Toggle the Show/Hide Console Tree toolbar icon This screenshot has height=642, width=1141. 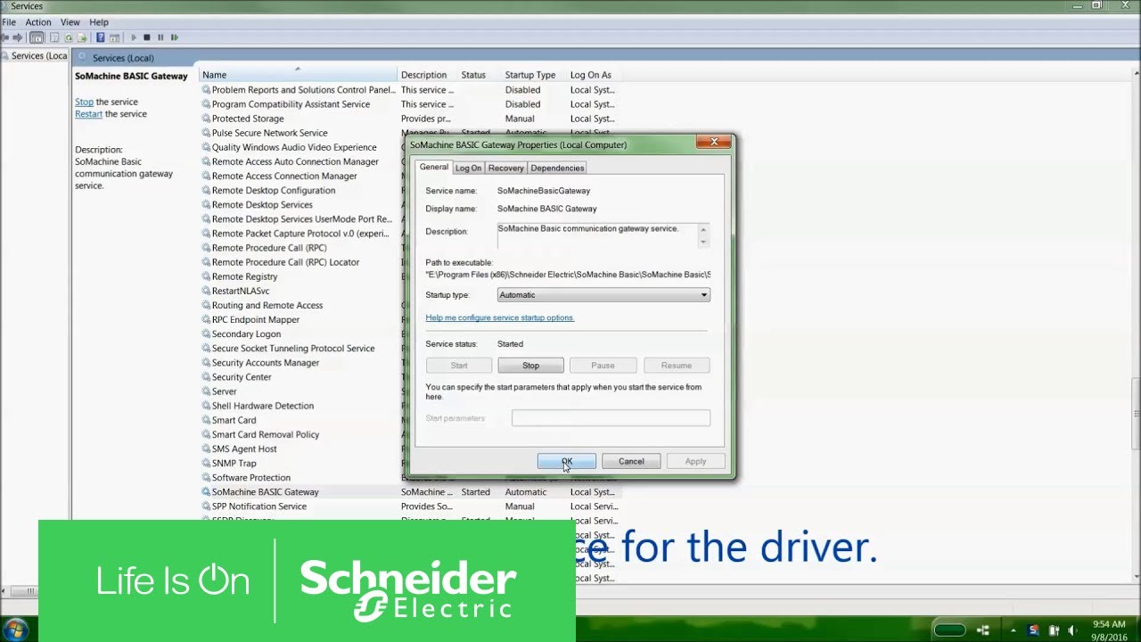pyautogui.click(x=37, y=37)
